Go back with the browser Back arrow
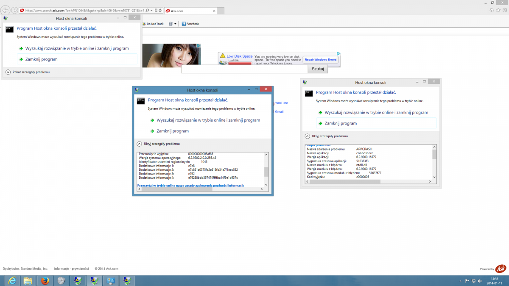The image size is (509, 286). (6, 10)
